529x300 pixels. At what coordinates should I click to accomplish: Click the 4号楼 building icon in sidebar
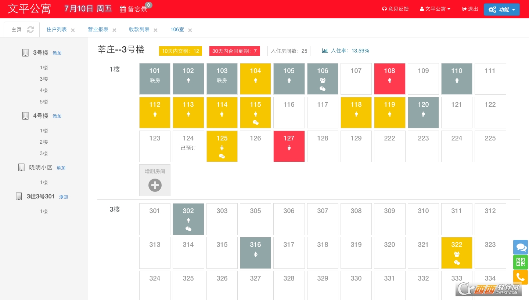coord(25,116)
